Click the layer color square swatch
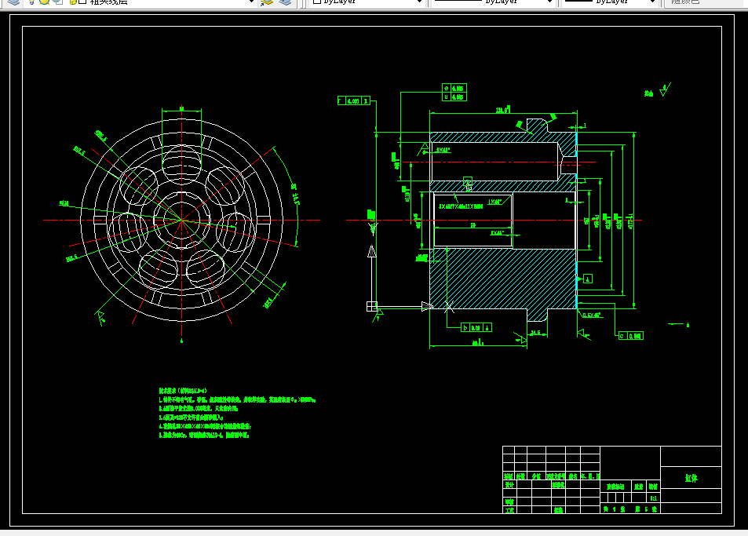The image size is (748, 536). [82, 2]
